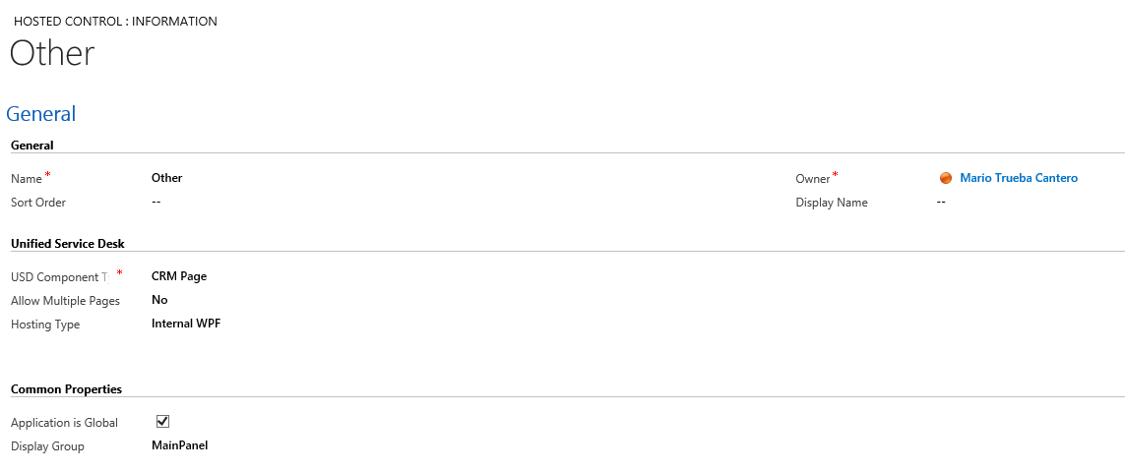Viewport: 1125px width, 472px height.
Task: Click the large Other record title
Action: [x=52, y=53]
